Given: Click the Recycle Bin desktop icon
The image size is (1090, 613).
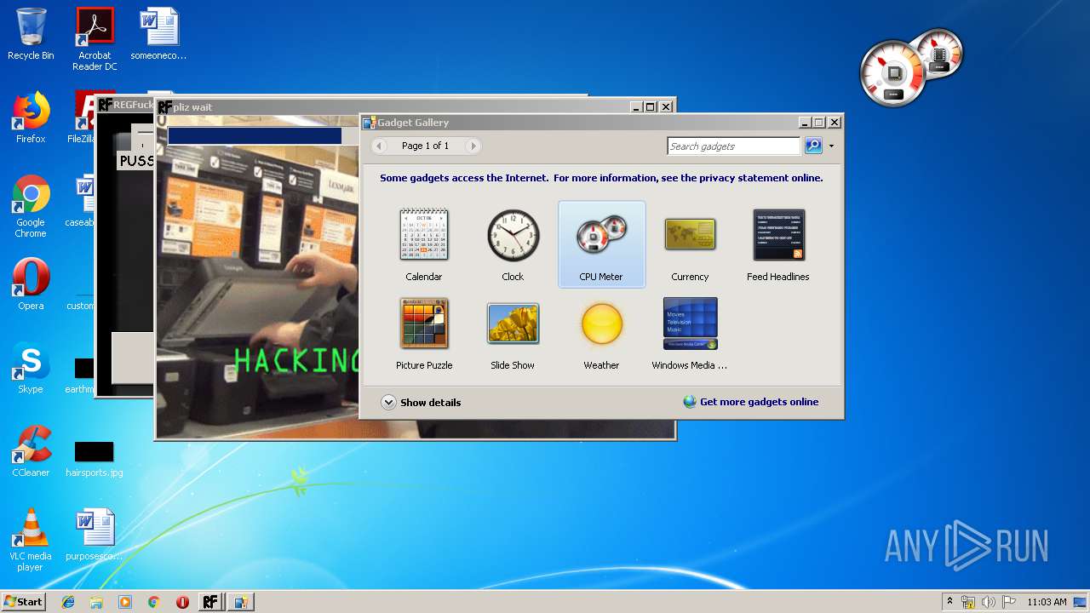Looking at the screenshot, I should (31, 34).
